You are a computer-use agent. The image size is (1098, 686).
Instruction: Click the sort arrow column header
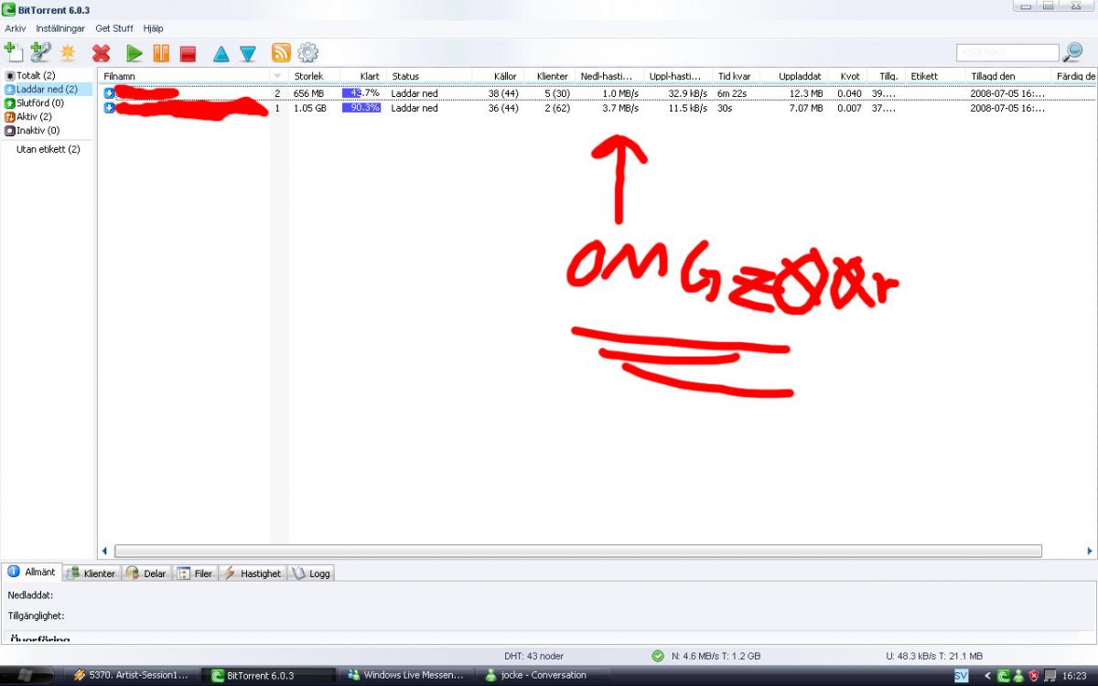pos(279,76)
